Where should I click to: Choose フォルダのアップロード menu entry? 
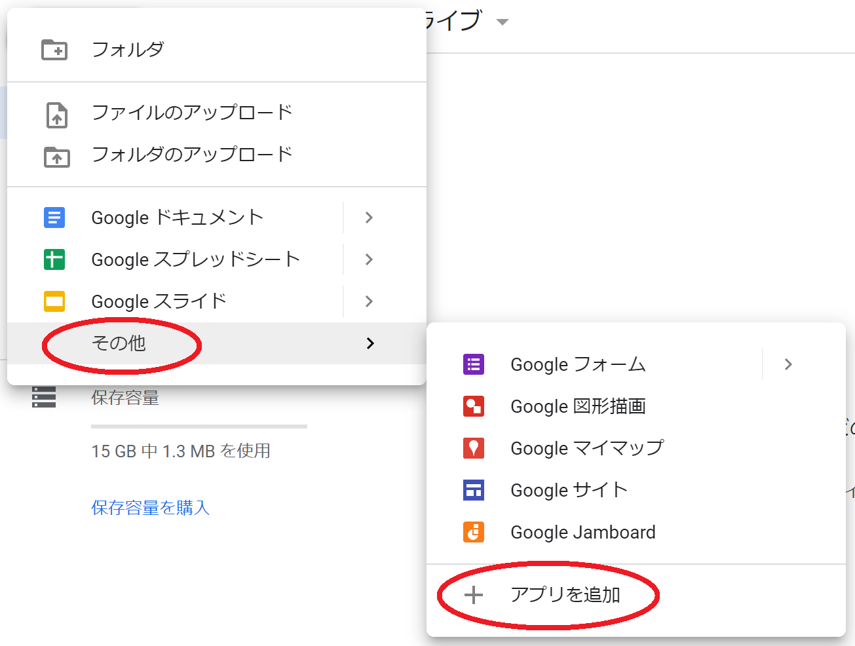(x=217, y=155)
